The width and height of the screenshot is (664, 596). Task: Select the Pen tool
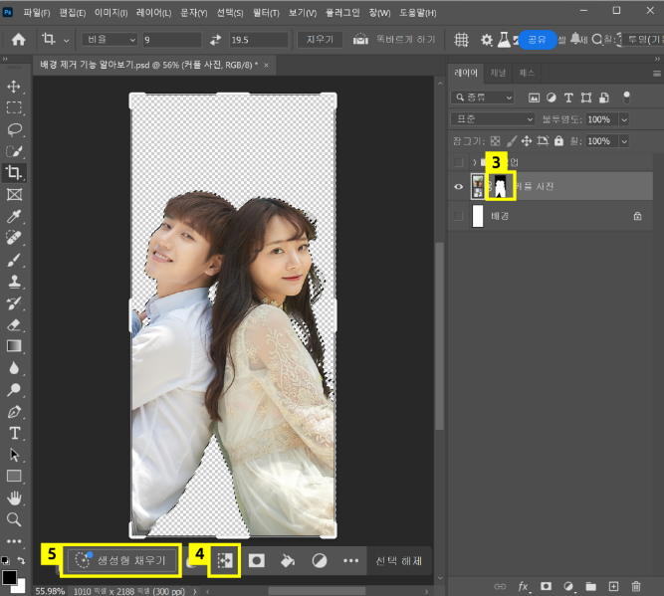(x=15, y=411)
